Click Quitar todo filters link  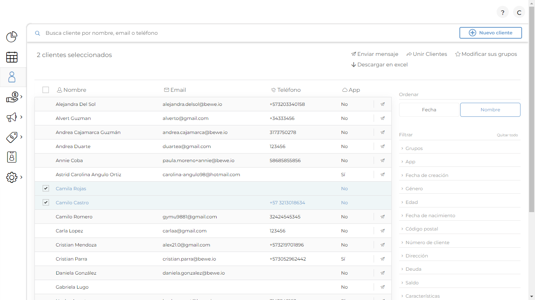[x=507, y=135]
